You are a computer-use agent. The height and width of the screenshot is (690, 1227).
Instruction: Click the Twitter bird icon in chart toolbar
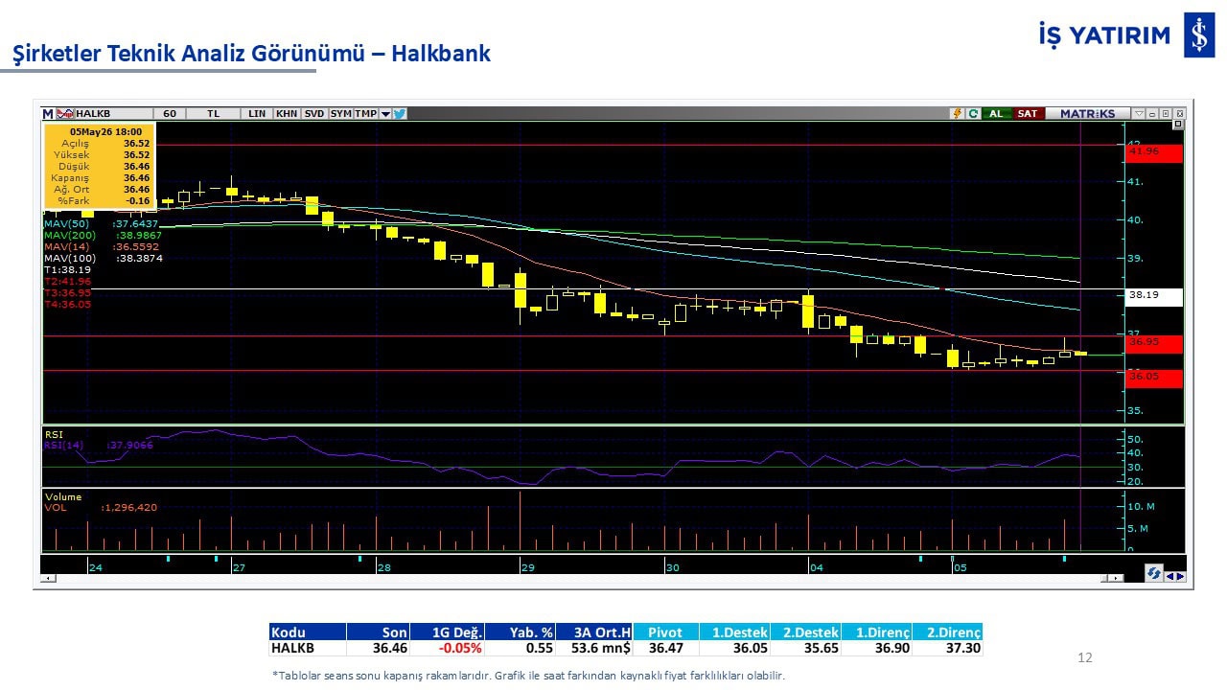pyautogui.click(x=400, y=113)
